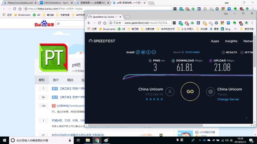The image size is (257, 144).
Task: Open Speedtest Apps menu item
Action: (215, 41)
